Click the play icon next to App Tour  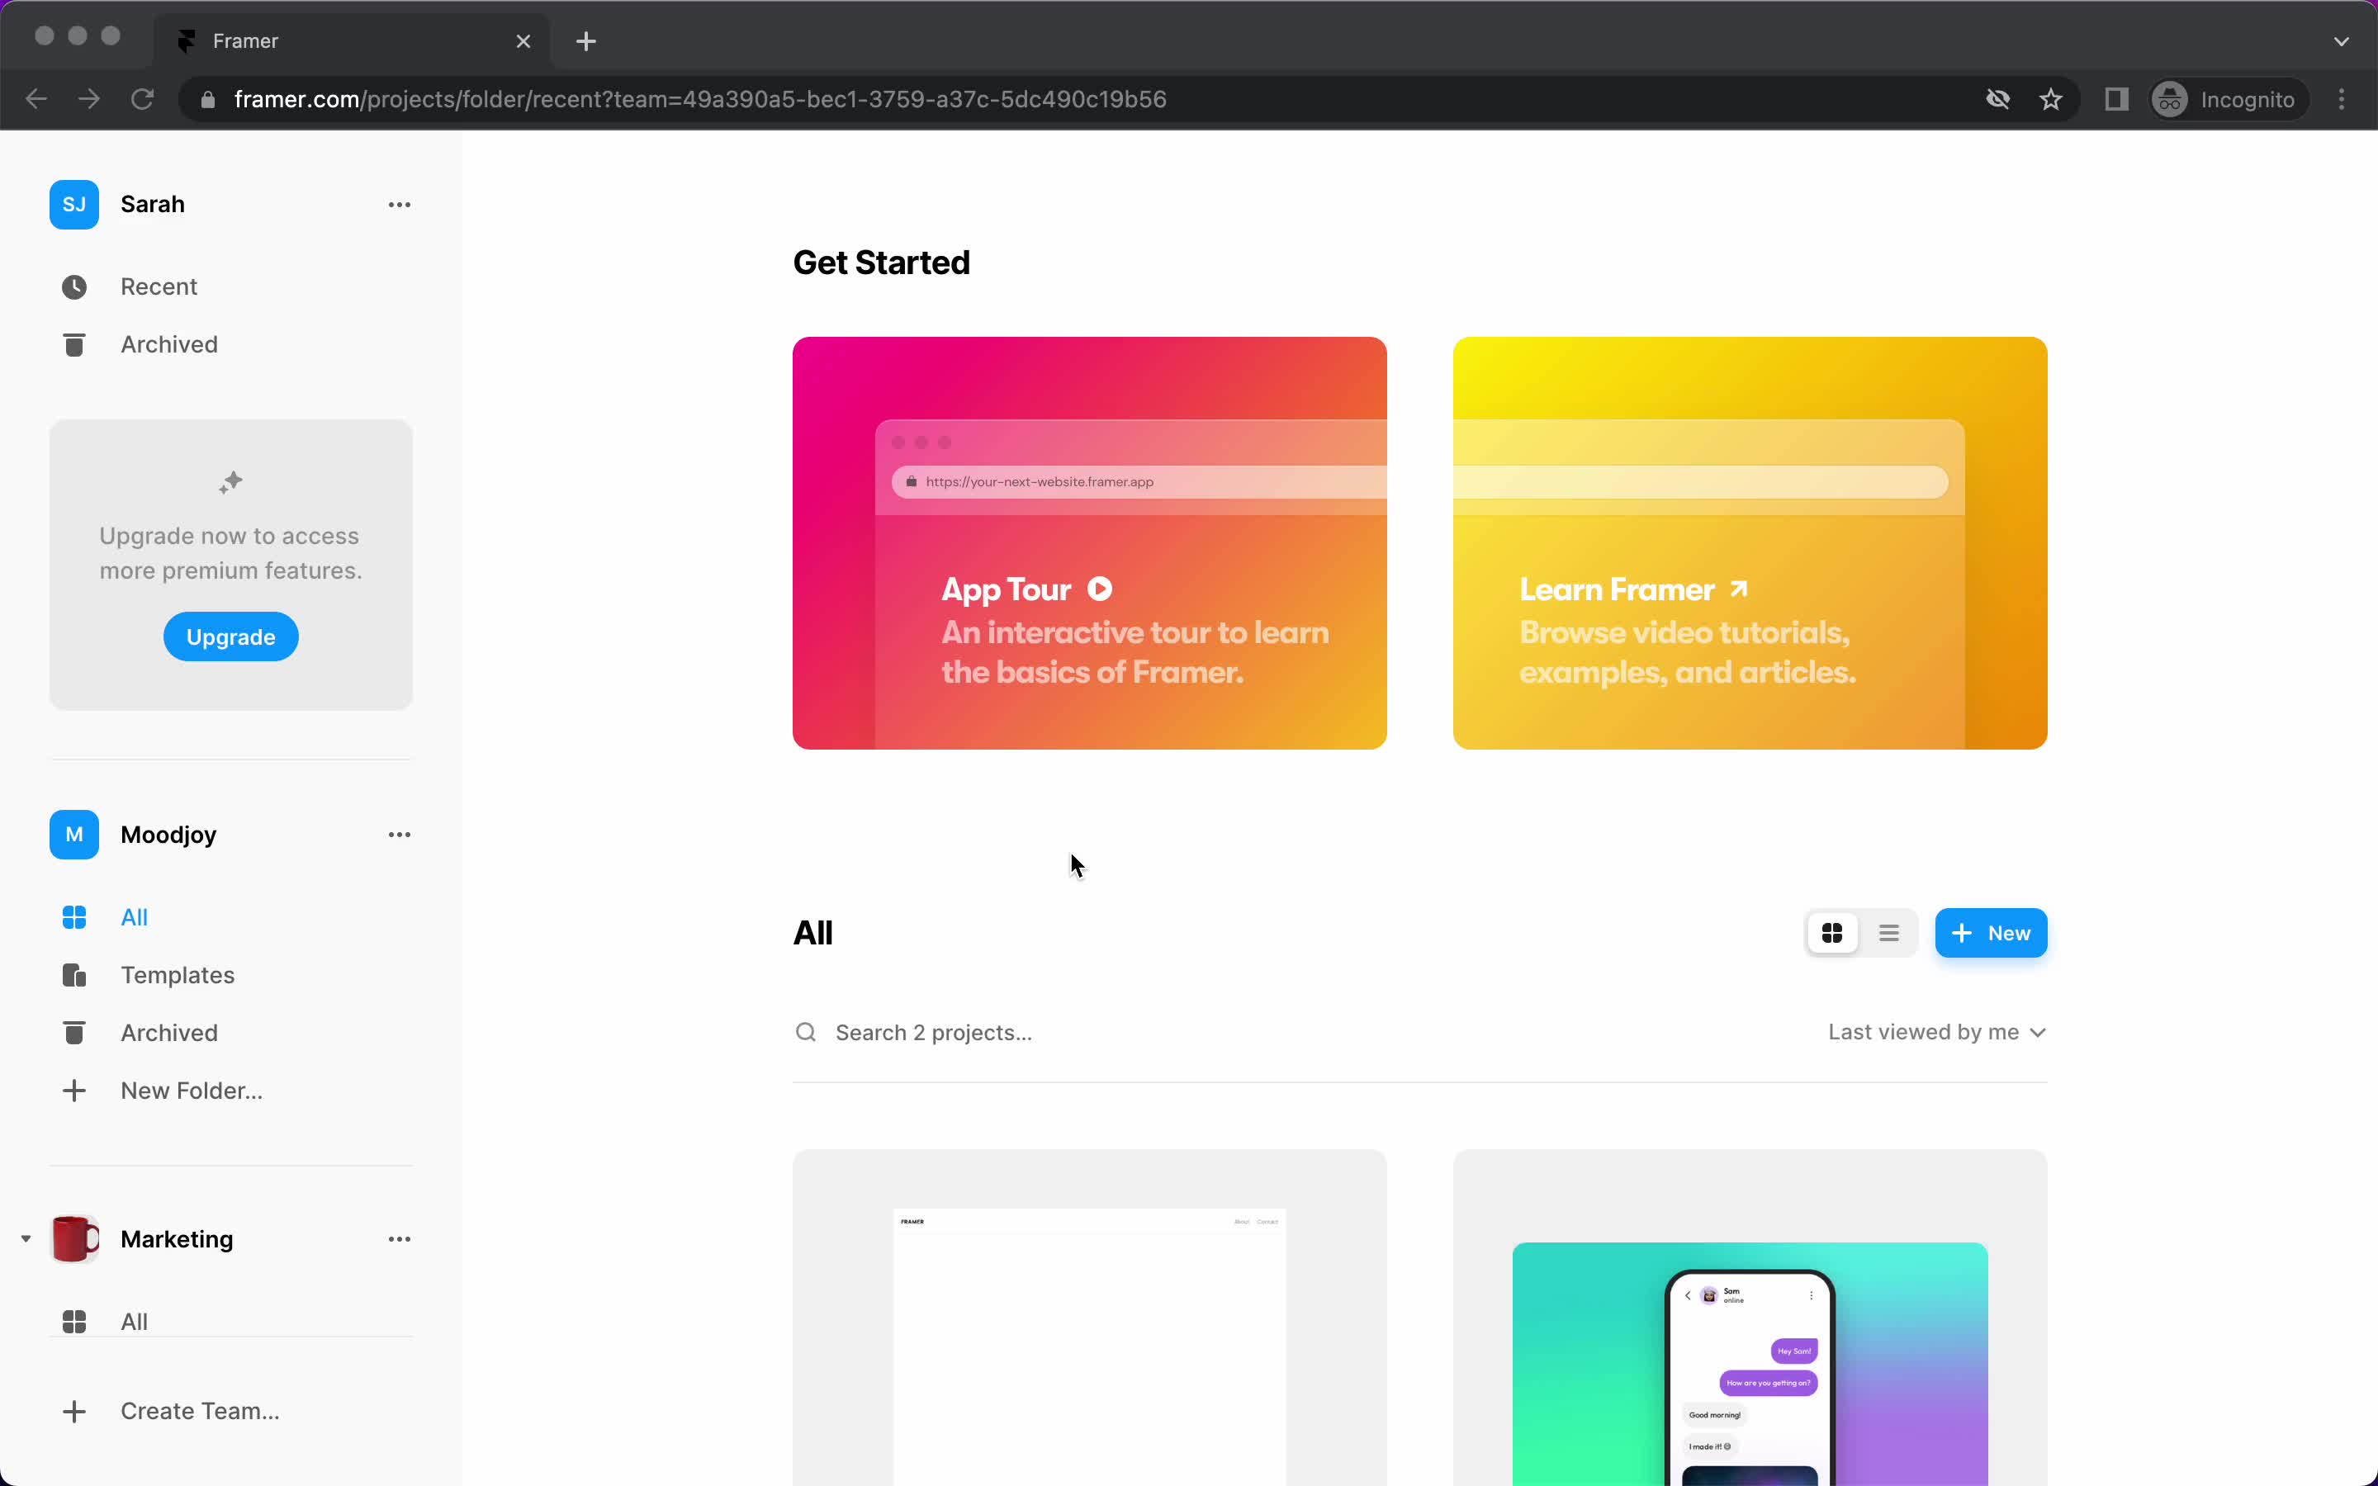coord(1100,589)
